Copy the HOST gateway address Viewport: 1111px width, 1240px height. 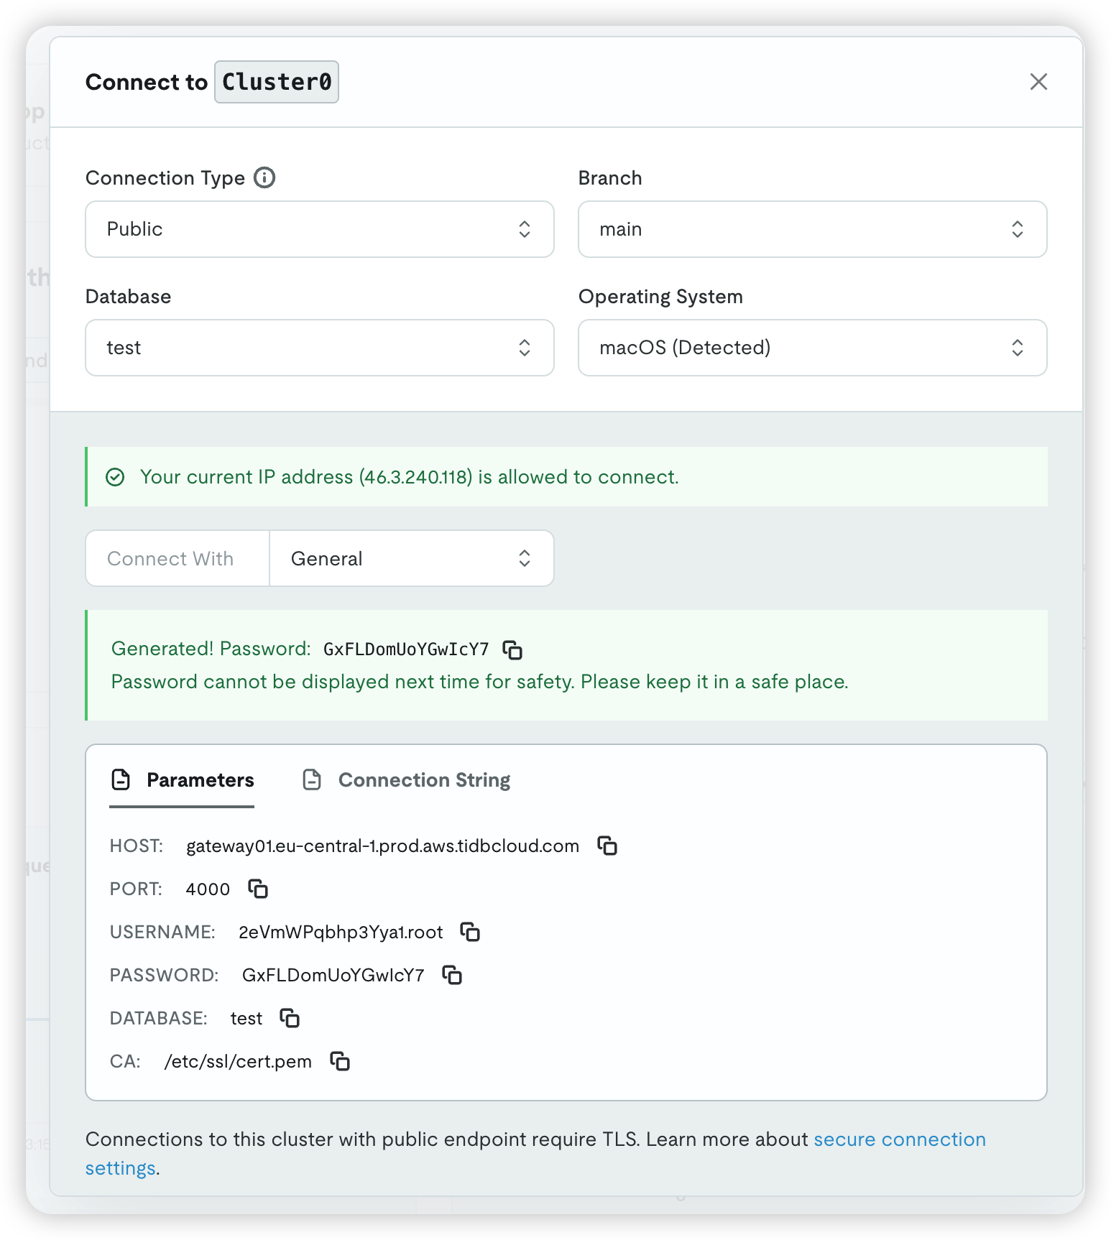click(x=607, y=846)
